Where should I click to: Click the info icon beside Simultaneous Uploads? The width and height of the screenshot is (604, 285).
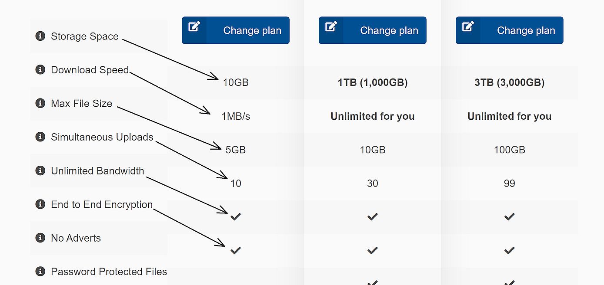40,137
